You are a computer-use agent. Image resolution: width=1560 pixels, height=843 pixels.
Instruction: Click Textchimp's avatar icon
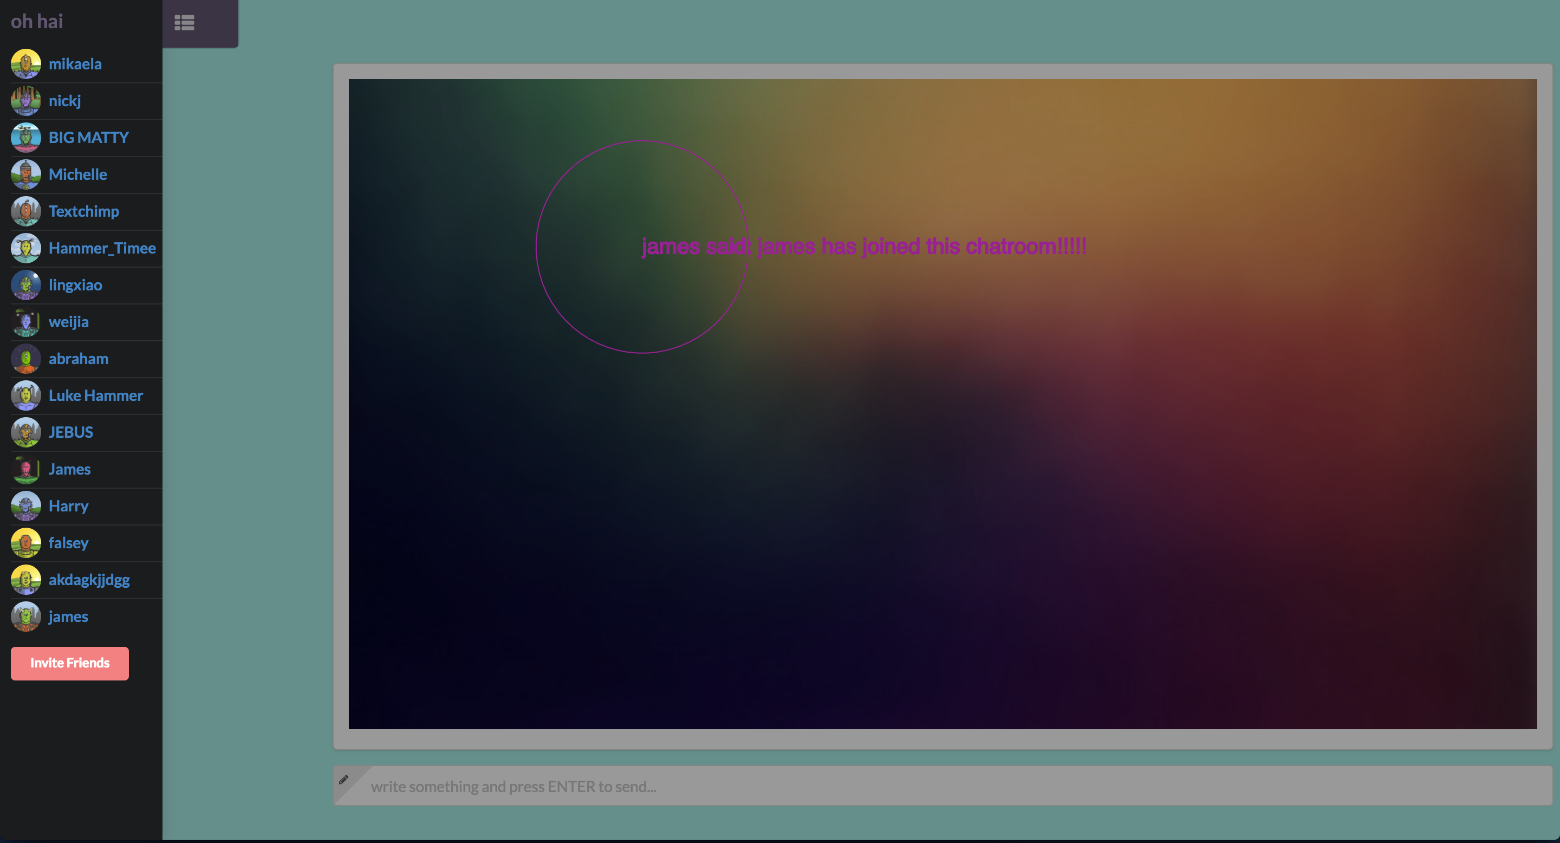pyautogui.click(x=25, y=211)
